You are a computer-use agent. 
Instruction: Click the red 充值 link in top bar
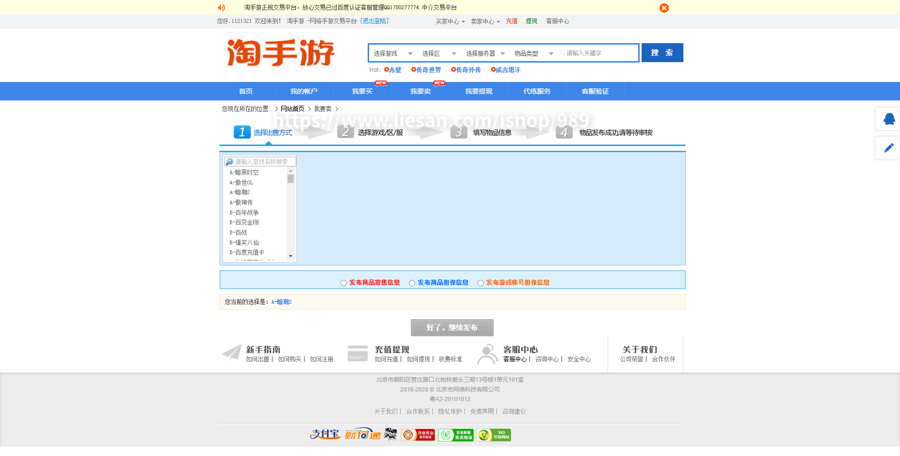coord(511,21)
